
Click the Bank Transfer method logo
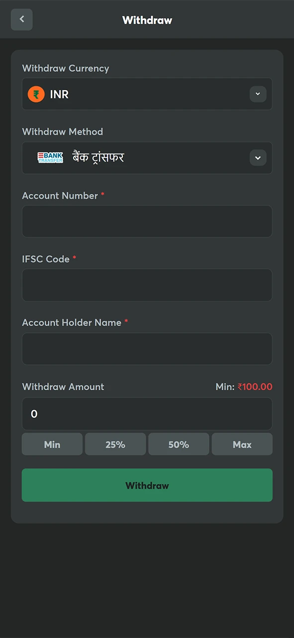pos(50,158)
